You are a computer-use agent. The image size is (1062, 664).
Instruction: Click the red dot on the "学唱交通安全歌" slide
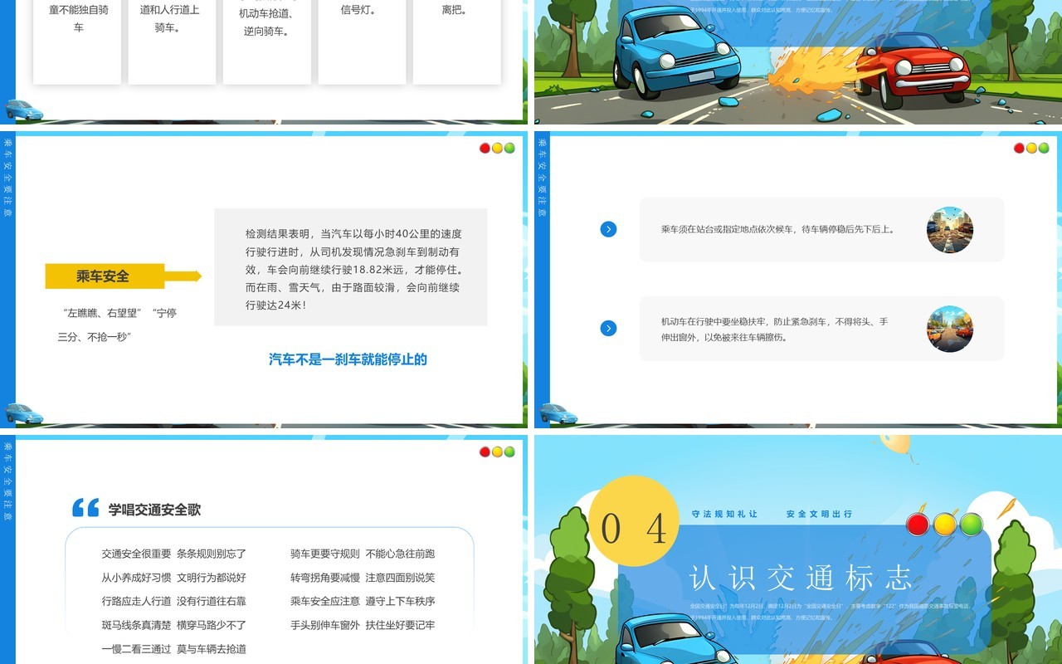[x=485, y=452]
